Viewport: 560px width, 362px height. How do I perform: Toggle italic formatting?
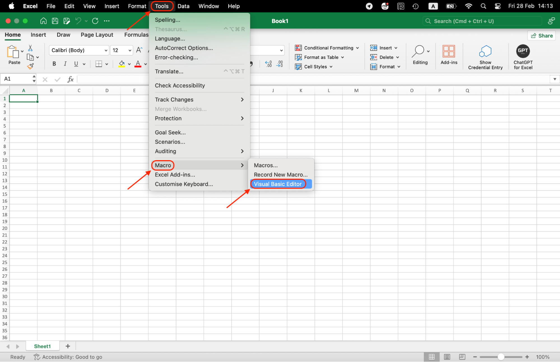(x=65, y=64)
